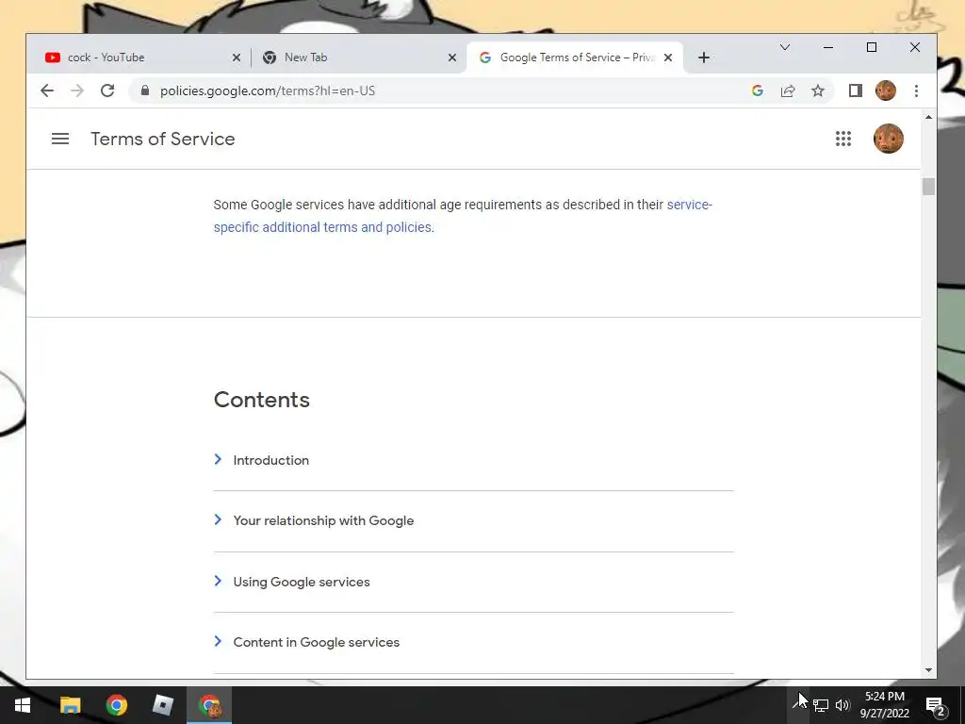Click chevron beside Using Google services
965x724 pixels.
point(218,581)
